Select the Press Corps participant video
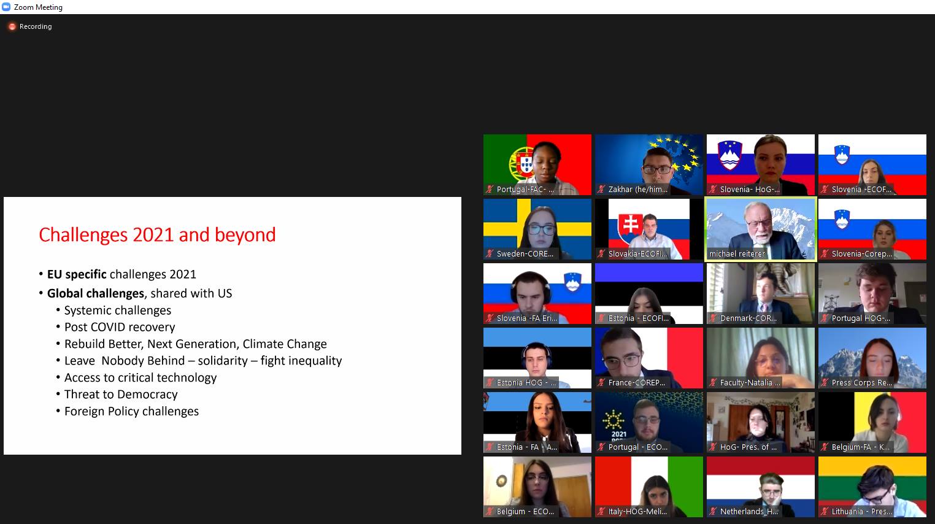The height and width of the screenshot is (524, 935). (872, 356)
